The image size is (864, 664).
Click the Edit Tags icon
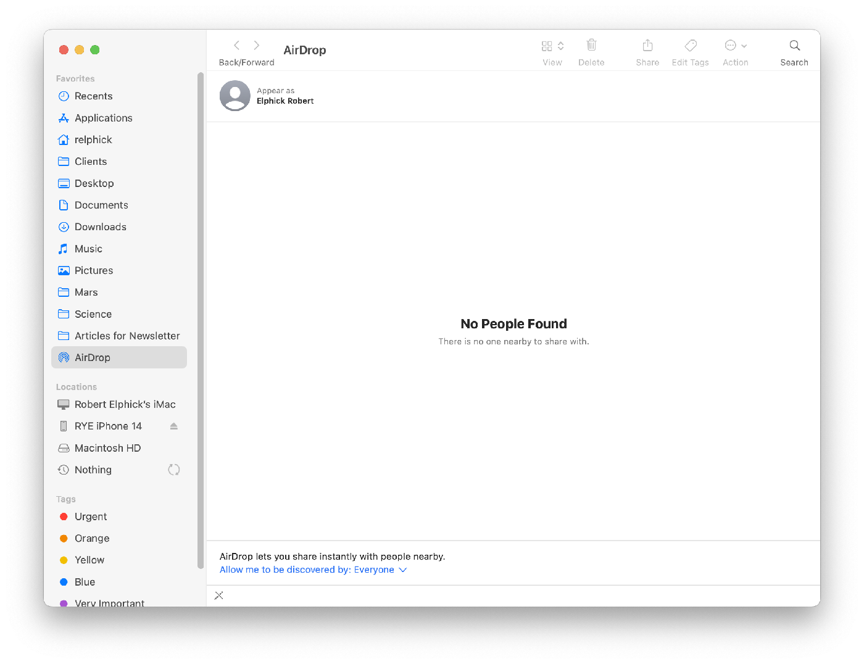coord(691,45)
